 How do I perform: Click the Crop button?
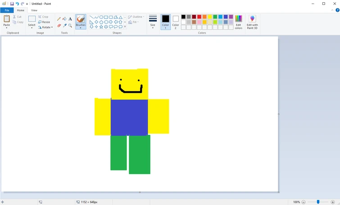click(43, 17)
